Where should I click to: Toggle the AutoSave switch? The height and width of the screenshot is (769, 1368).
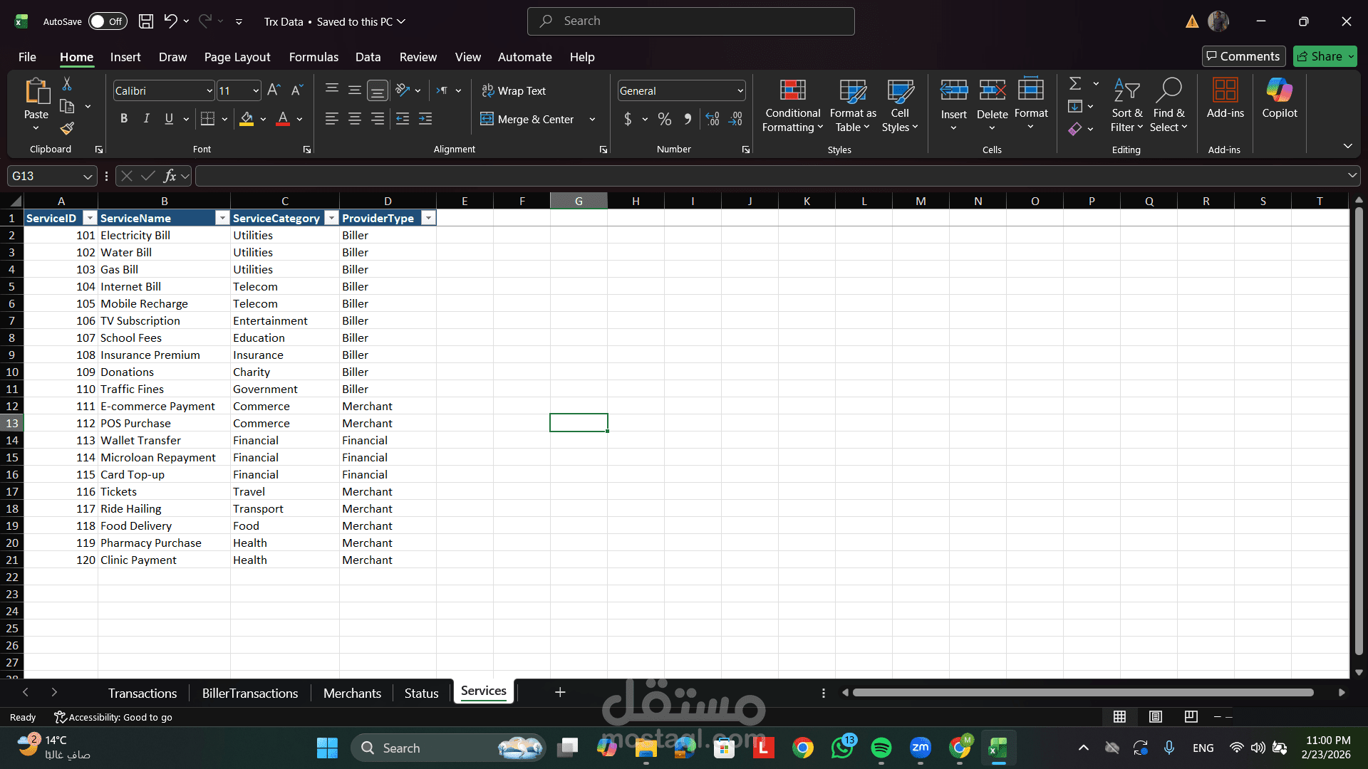pyautogui.click(x=107, y=21)
